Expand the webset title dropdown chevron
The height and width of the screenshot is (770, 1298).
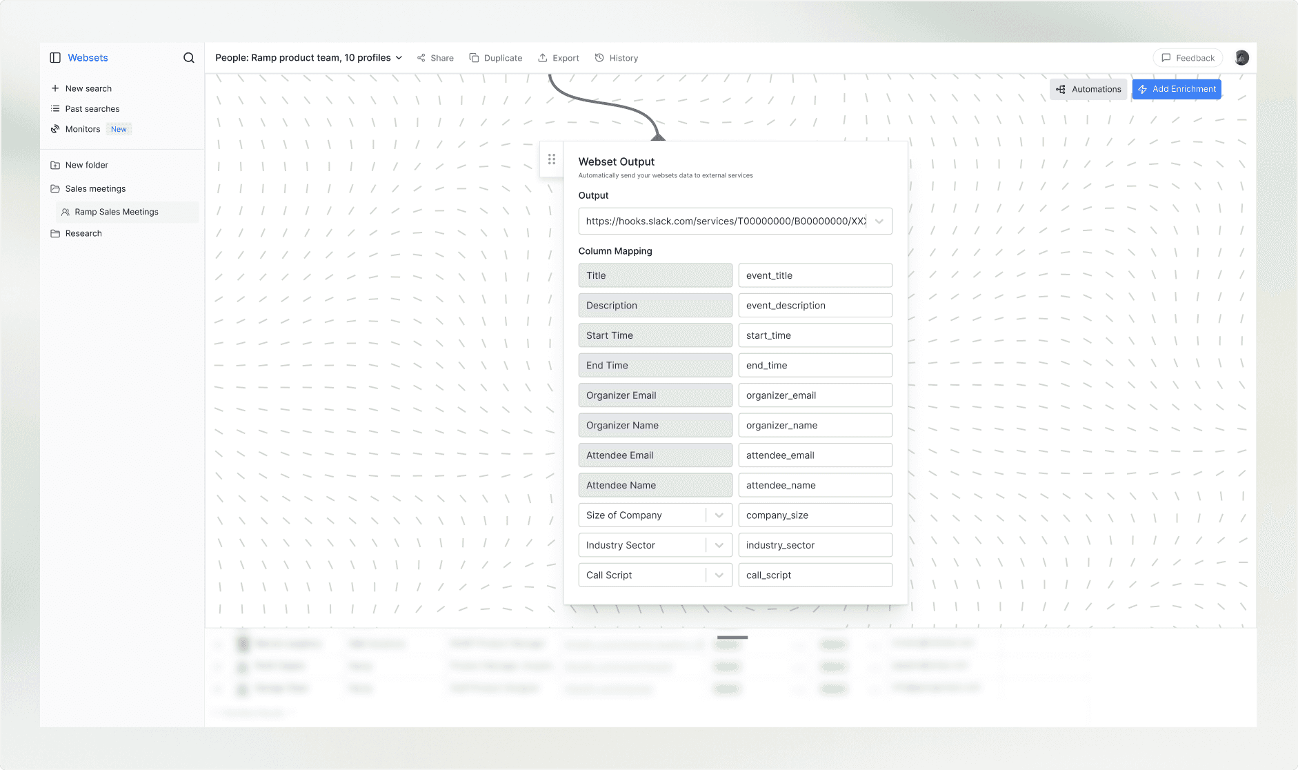point(399,58)
